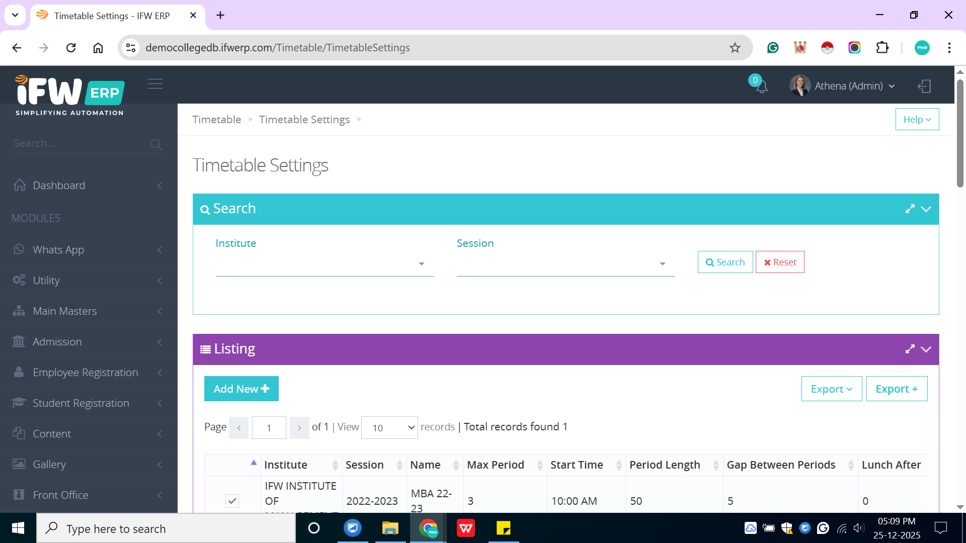Viewport: 966px width, 543px height.
Task: Open the Session dropdown
Action: click(565, 264)
